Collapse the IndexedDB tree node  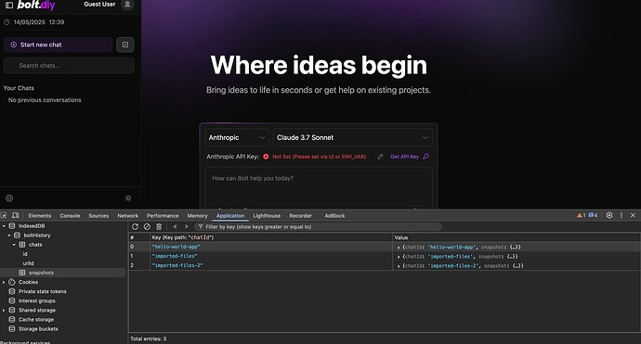4,226
